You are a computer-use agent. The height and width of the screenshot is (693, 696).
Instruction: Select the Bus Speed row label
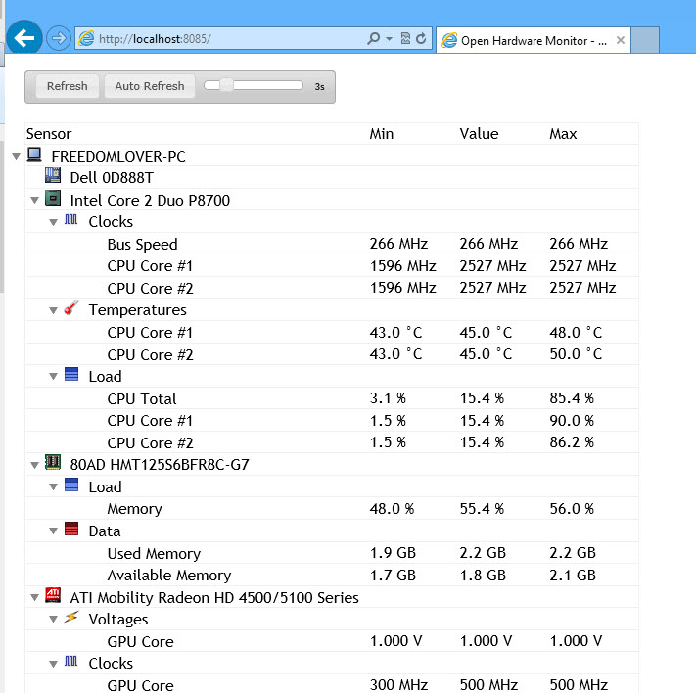pyautogui.click(x=142, y=244)
